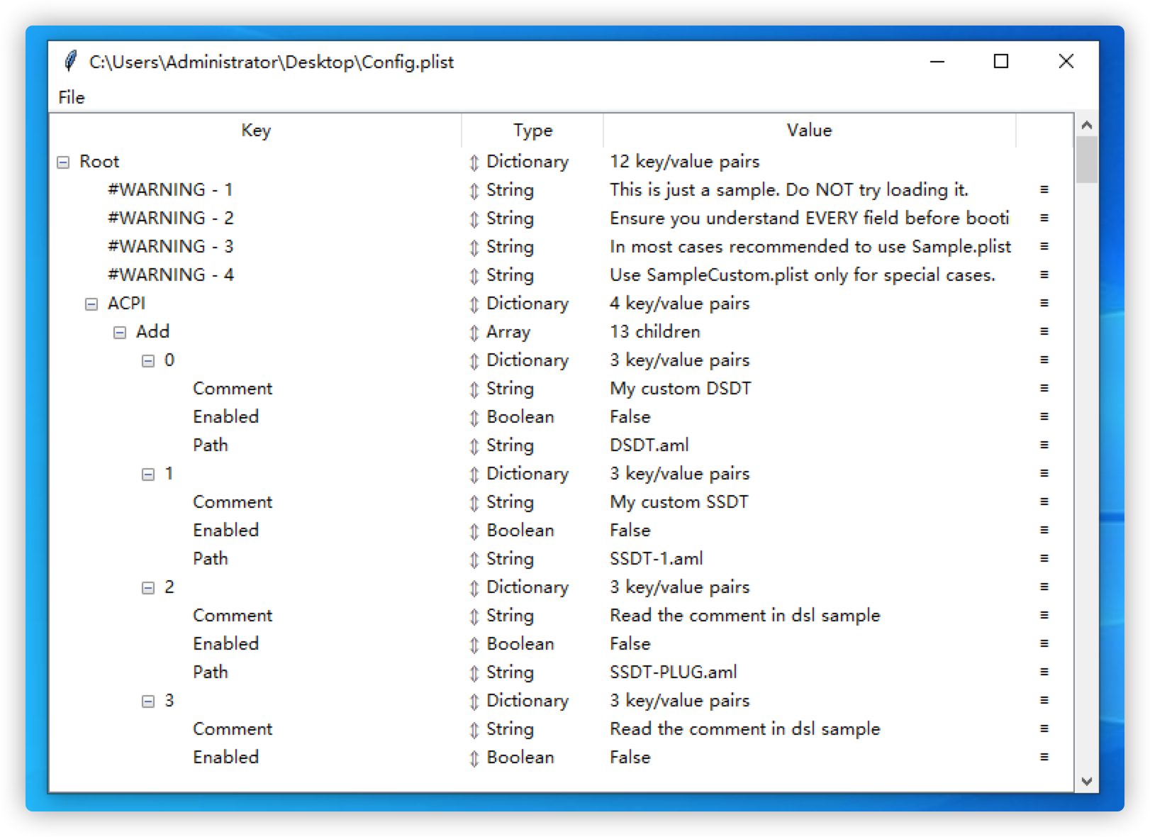This screenshot has height=837, width=1150.
Task: Select the #WARNING - 1 key
Action: click(170, 190)
